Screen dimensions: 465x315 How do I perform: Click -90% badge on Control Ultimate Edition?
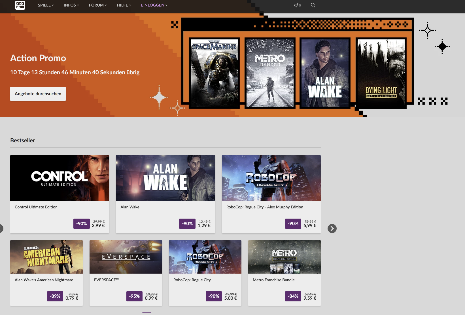coord(82,224)
